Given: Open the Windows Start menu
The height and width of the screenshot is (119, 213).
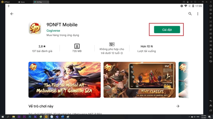Looking at the screenshot, I should (x=3, y=117).
